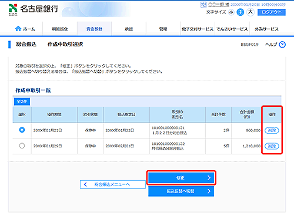
Task: Open the 管理 menu tab
Action: tap(163, 29)
